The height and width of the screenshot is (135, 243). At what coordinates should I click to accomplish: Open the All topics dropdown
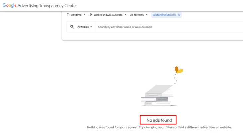click(85, 27)
